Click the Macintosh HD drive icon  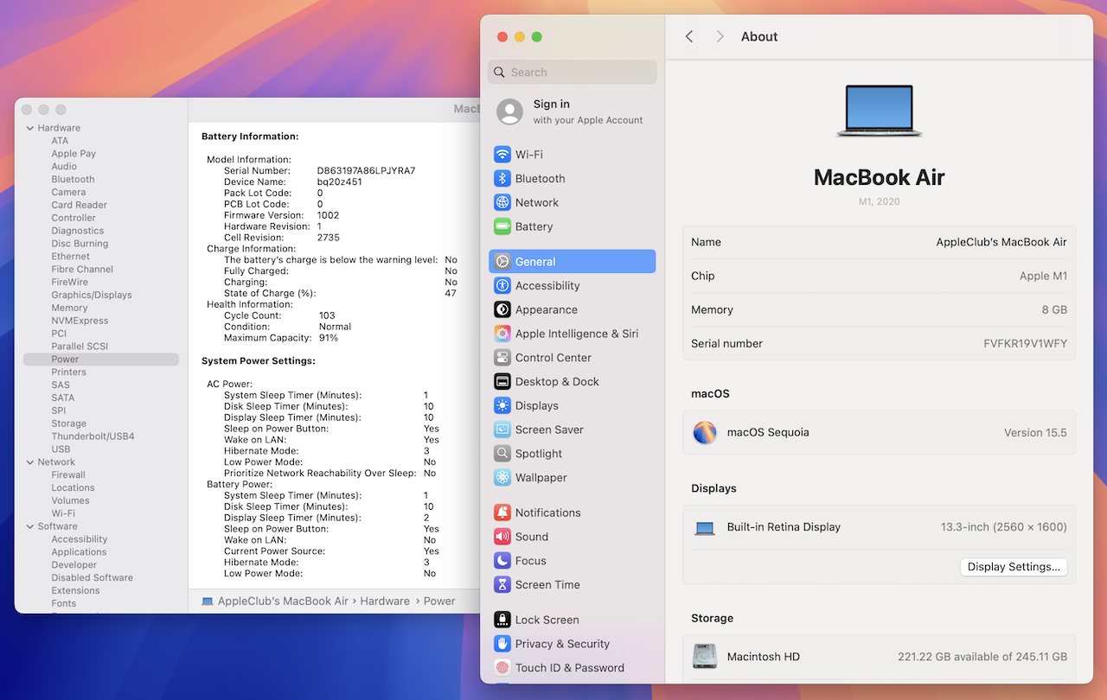(x=705, y=657)
